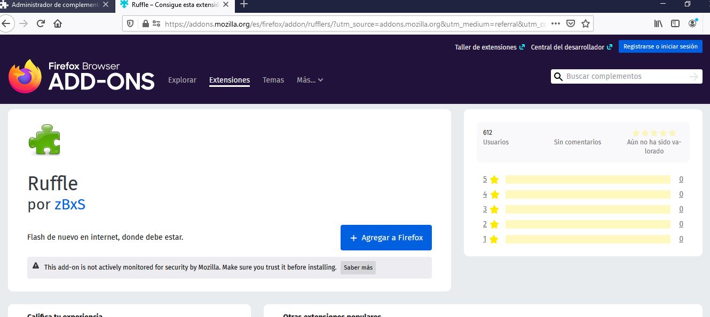Image resolution: width=710 pixels, height=317 pixels.
Task: Select the Ruffle extension browser tab
Action: 175,4
